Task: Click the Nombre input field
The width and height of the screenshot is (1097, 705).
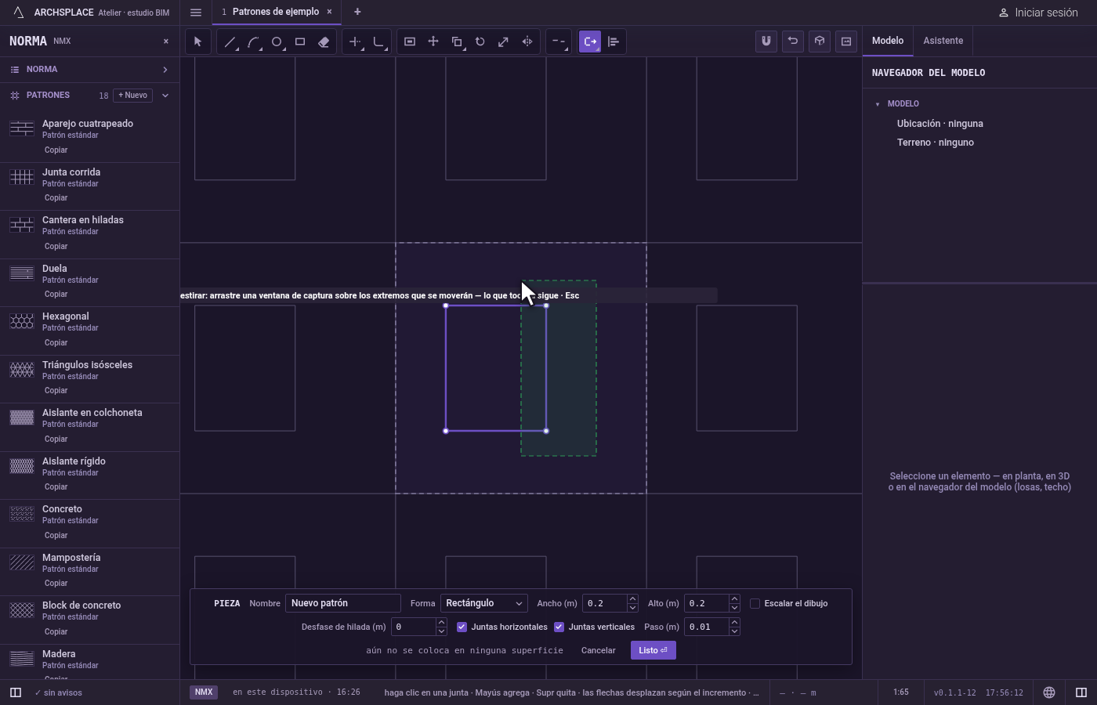Action: 343,603
